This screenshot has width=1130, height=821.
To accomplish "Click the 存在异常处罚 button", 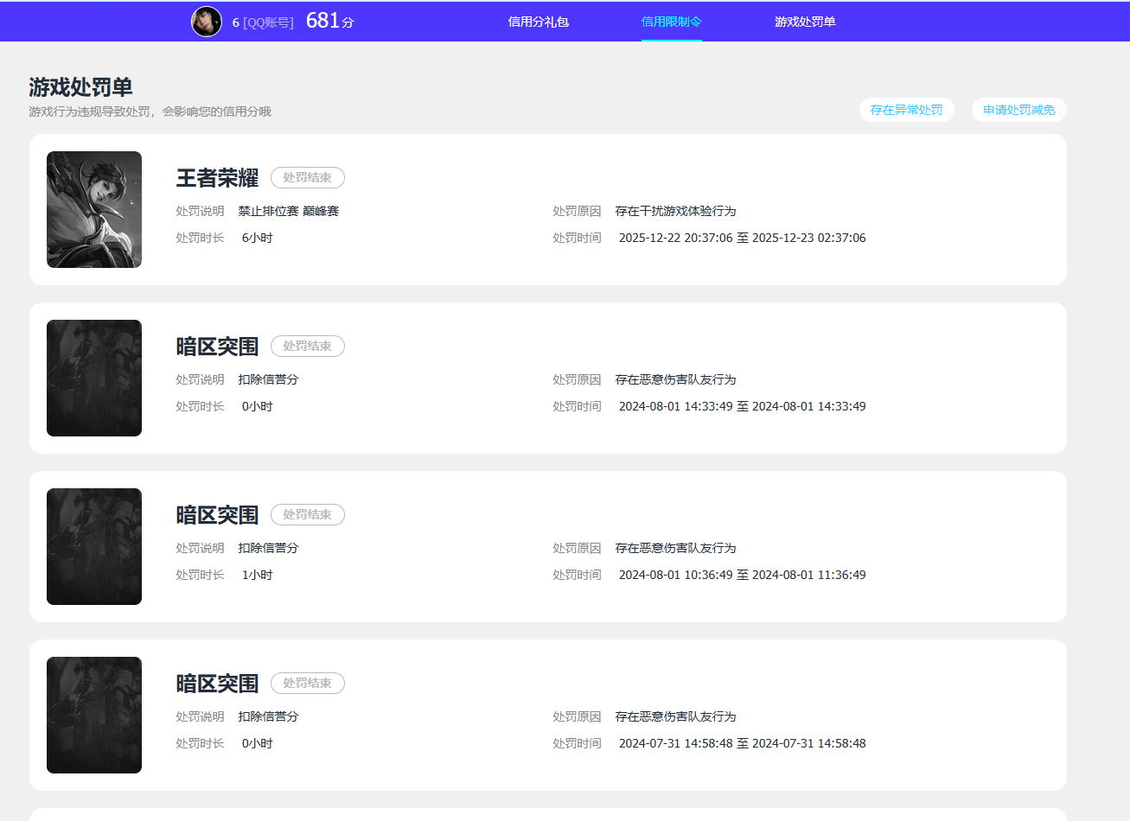I will 907,110.
